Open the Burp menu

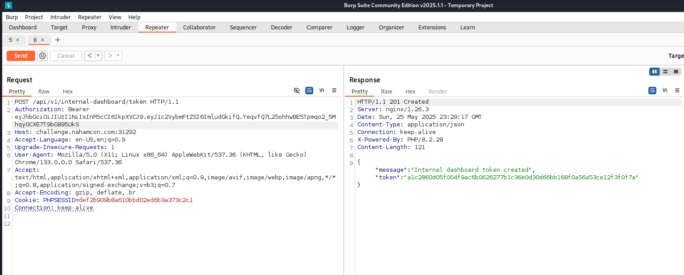[x=12, y=17]
